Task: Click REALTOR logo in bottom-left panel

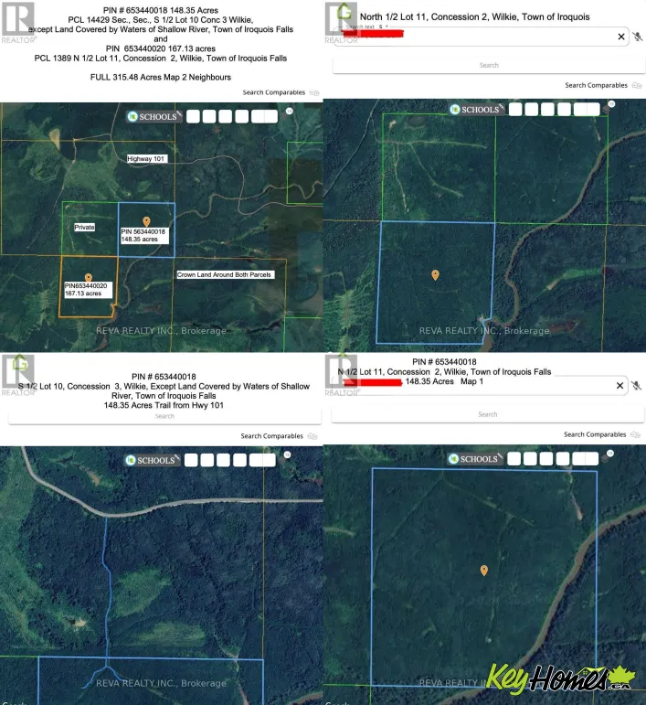Action: point(18,376)
